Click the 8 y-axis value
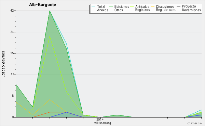The width and height of the screenshot is (205, 126). coord(13,96)
